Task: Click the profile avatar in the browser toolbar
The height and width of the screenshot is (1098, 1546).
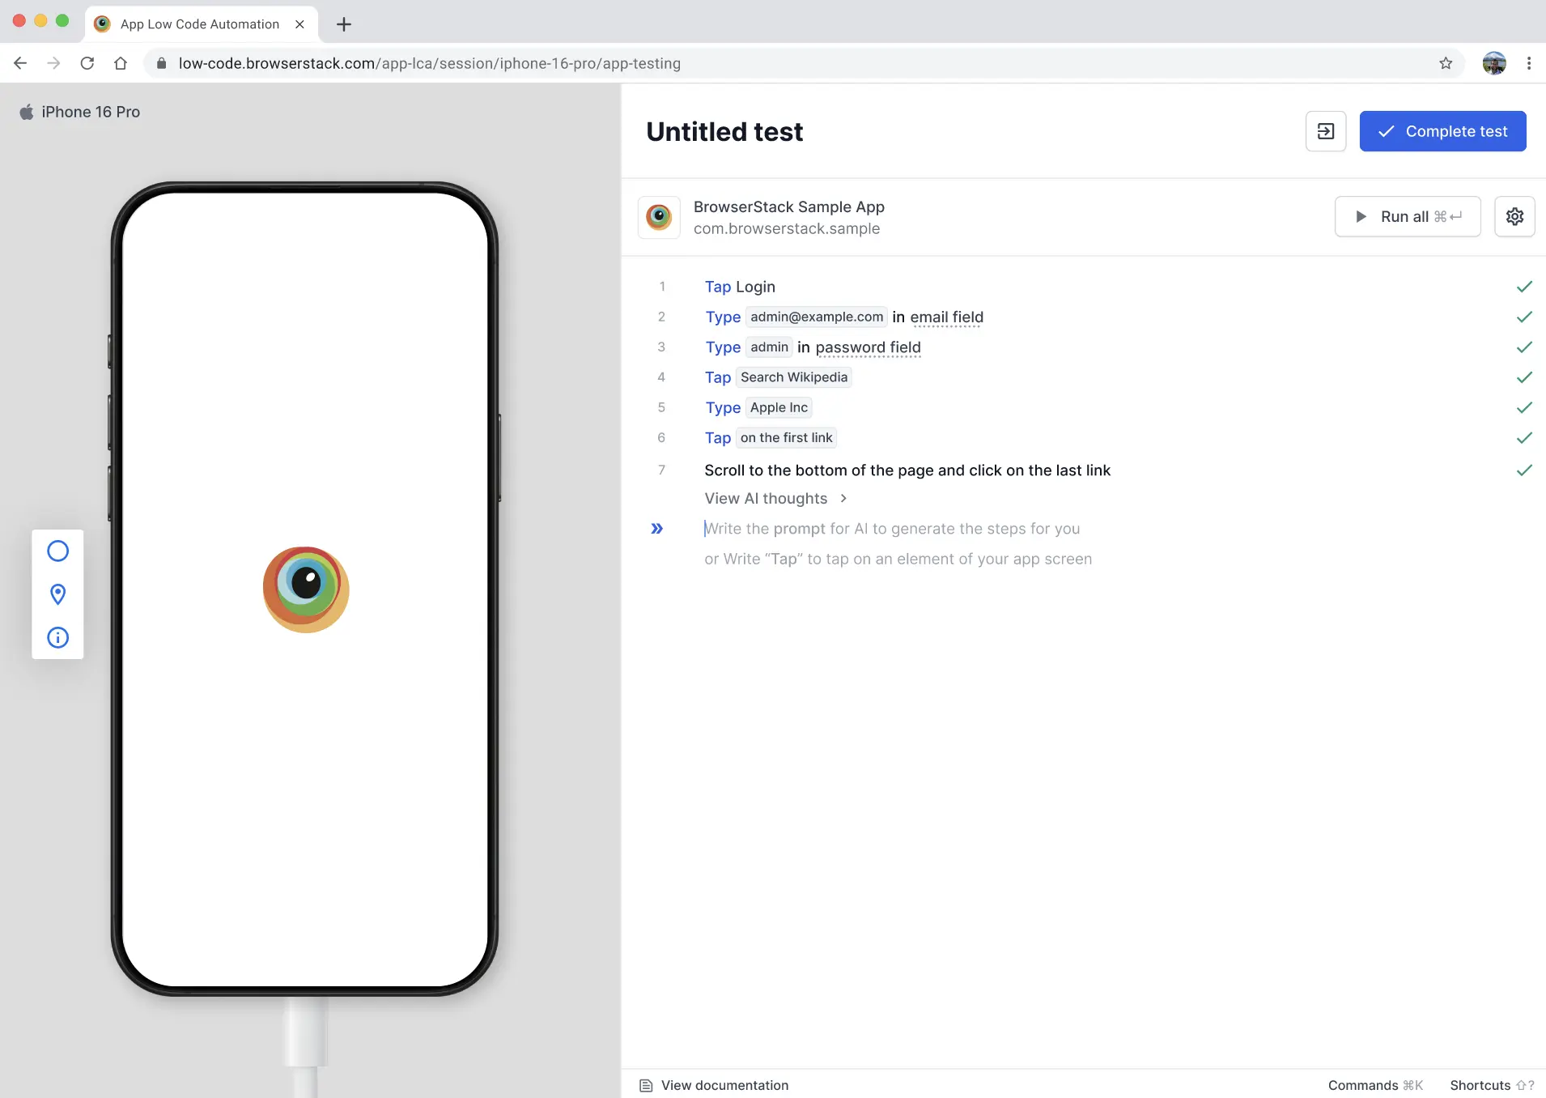Action: (1493, 63)
